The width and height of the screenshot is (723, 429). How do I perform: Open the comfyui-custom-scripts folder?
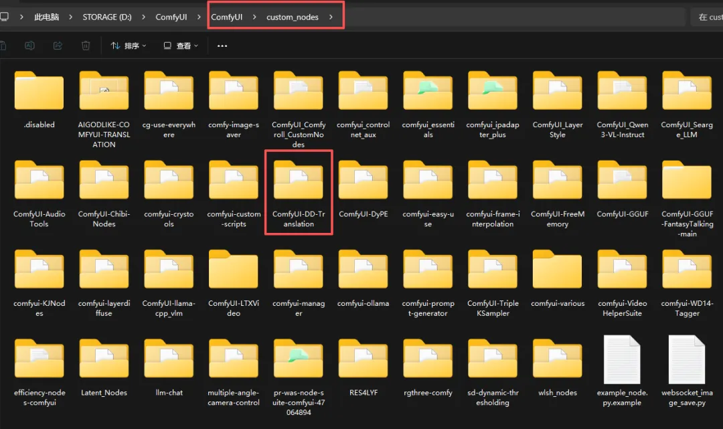(x=234, y=180)
